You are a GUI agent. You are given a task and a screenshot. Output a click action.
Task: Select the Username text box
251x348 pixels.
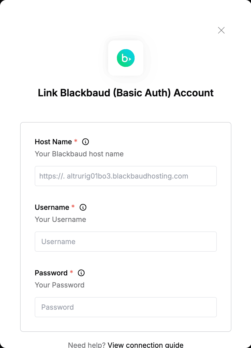(126, 242)
